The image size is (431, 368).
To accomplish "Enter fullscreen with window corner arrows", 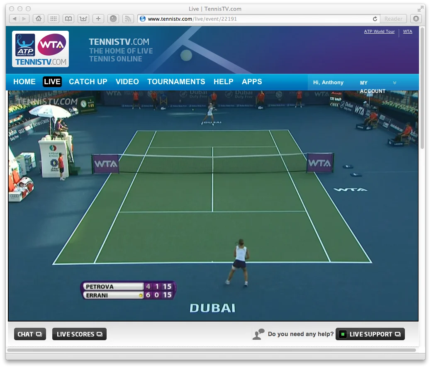I will pyautogui.click(x=420, y=9).
